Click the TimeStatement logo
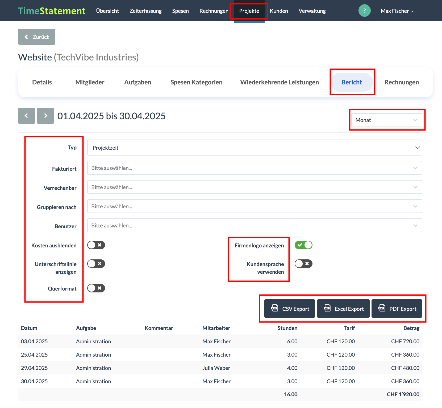 pyautogui.click(x=52, y=11)
